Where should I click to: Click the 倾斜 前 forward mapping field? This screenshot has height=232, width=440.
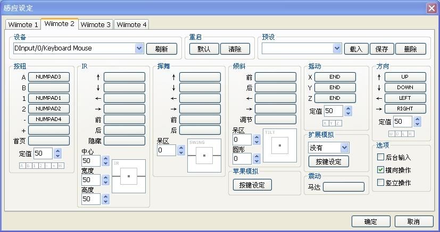tap(275, 77)
